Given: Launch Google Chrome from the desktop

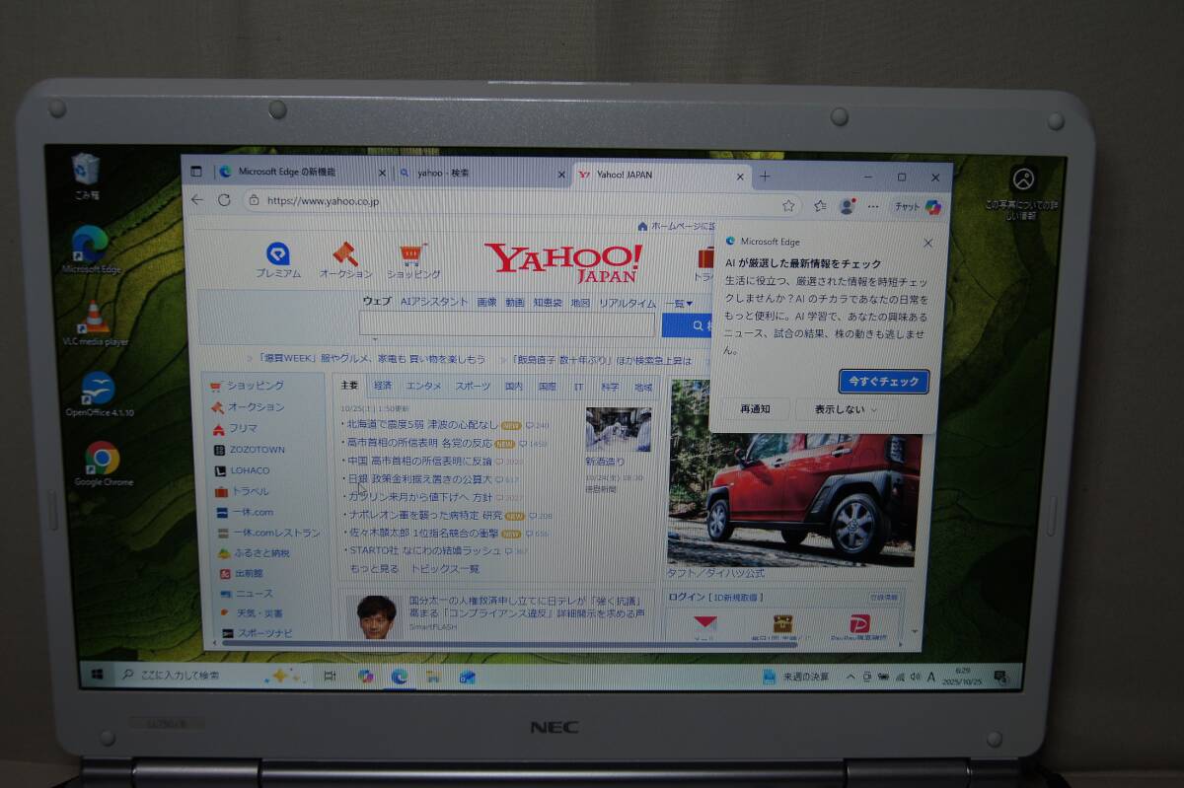Looking at the screenshot, I should (103, 464).
